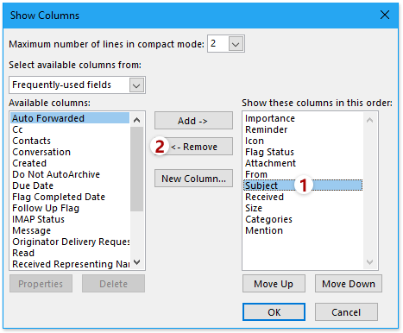
Task: Click the Move Up button
Action: point(274,284)
